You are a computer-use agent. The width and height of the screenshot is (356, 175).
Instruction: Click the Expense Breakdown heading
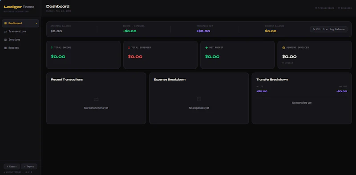click(x=170, y=80)
